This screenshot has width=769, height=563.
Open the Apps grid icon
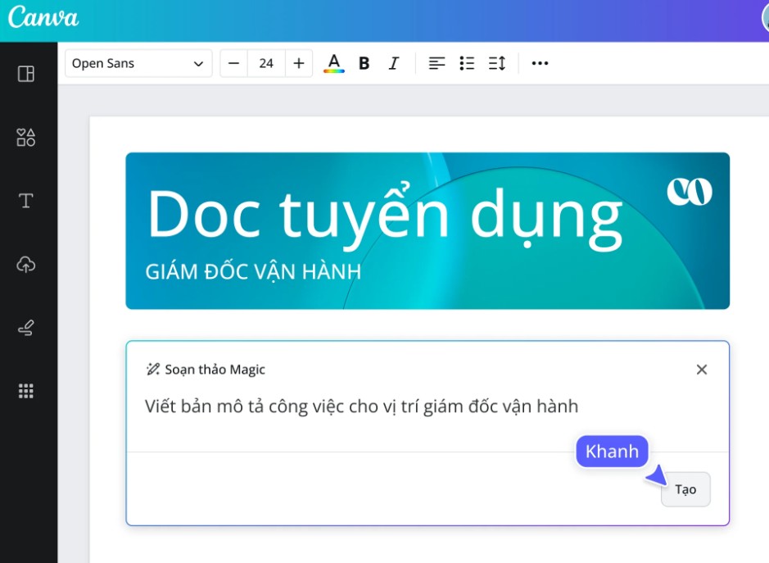pos(26,391)
